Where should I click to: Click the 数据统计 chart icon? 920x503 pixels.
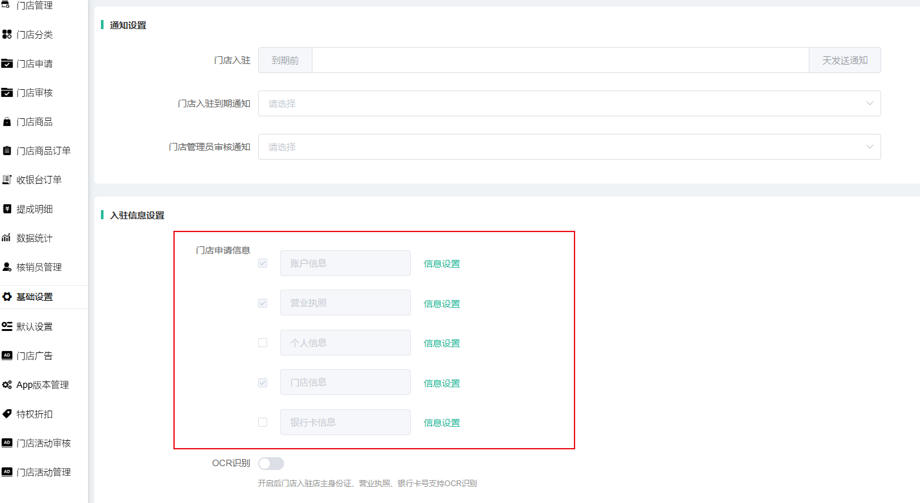[x=7, y=238]
